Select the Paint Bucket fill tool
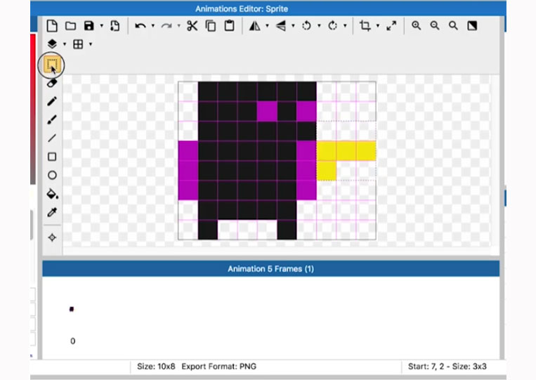The image size is (536, 380). click(x=52, y=194)
